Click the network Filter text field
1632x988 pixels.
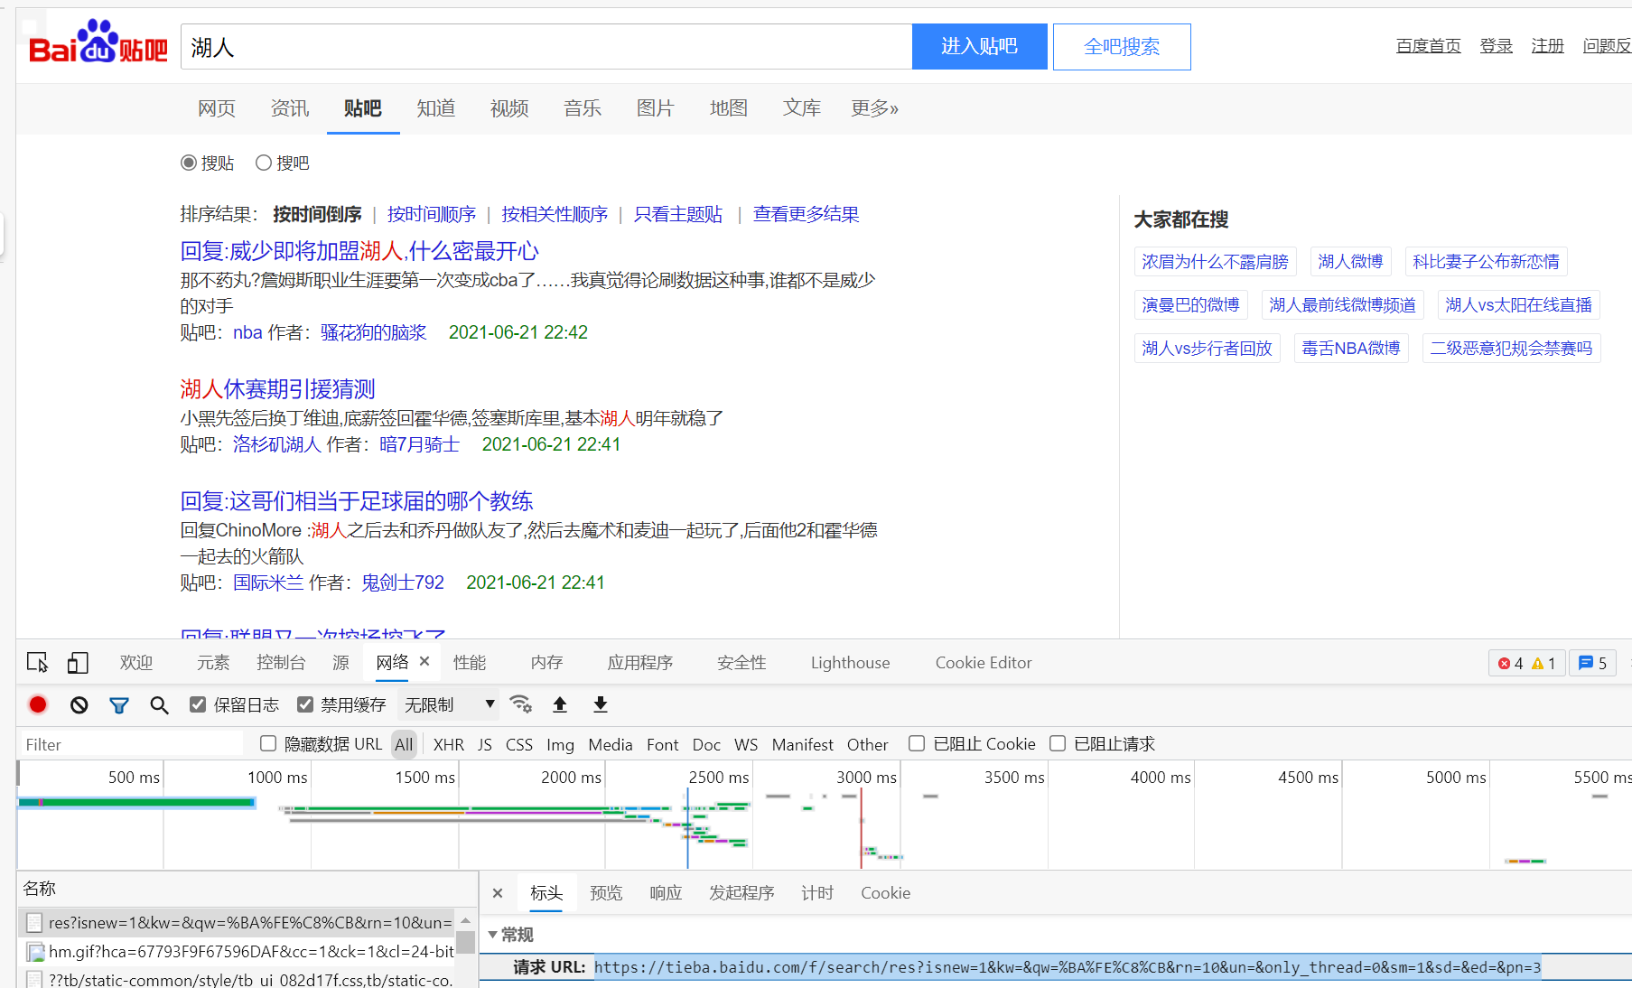(132, 744)
